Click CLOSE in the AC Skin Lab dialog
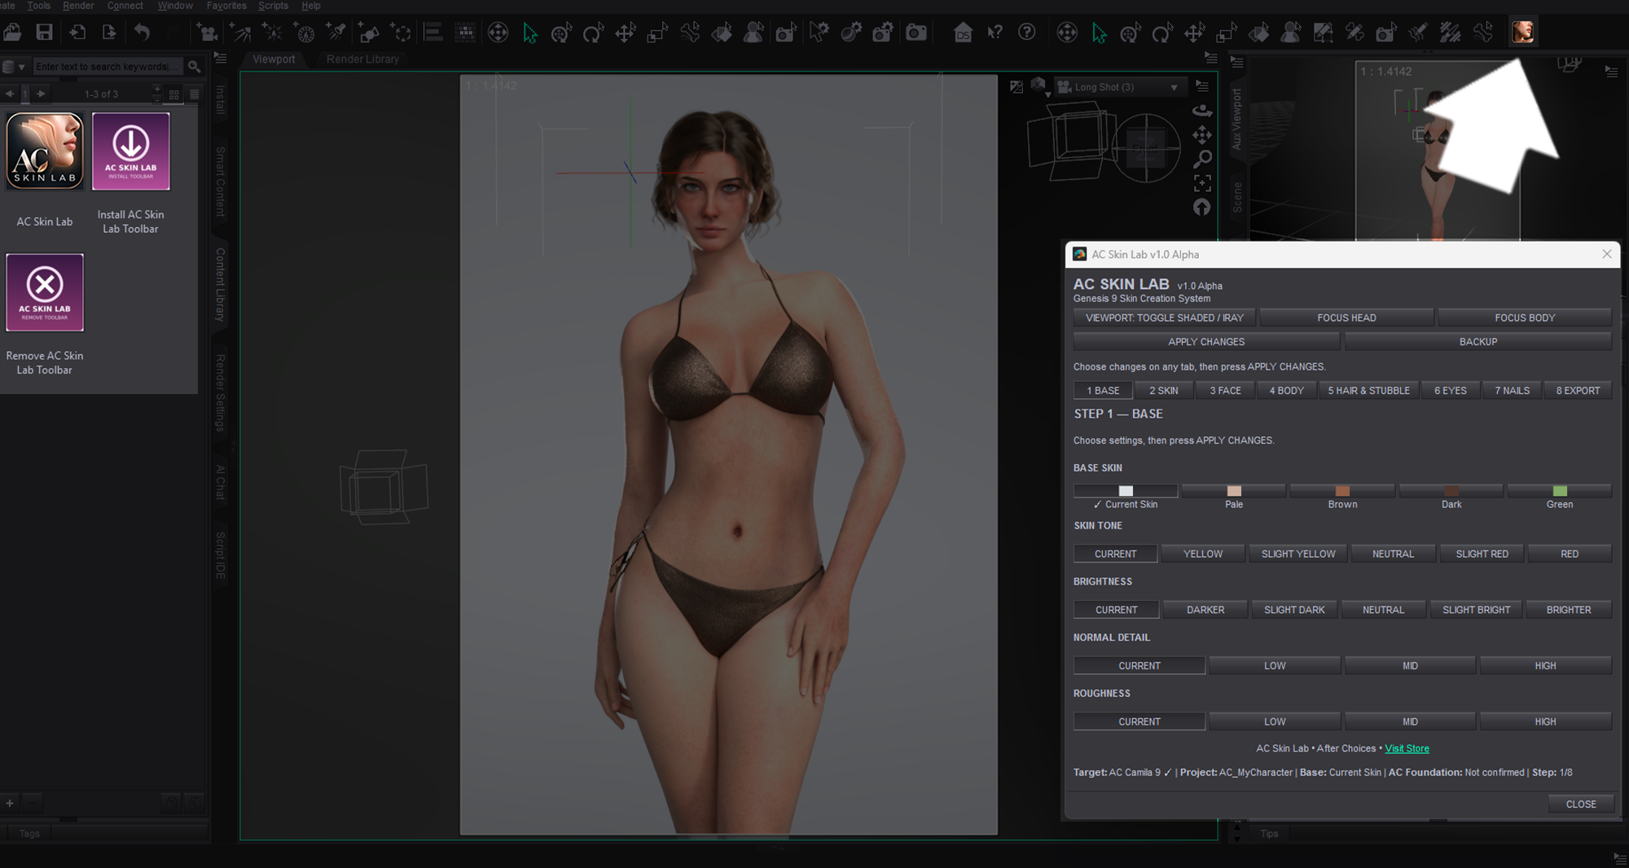 [x=1580, y=804]
